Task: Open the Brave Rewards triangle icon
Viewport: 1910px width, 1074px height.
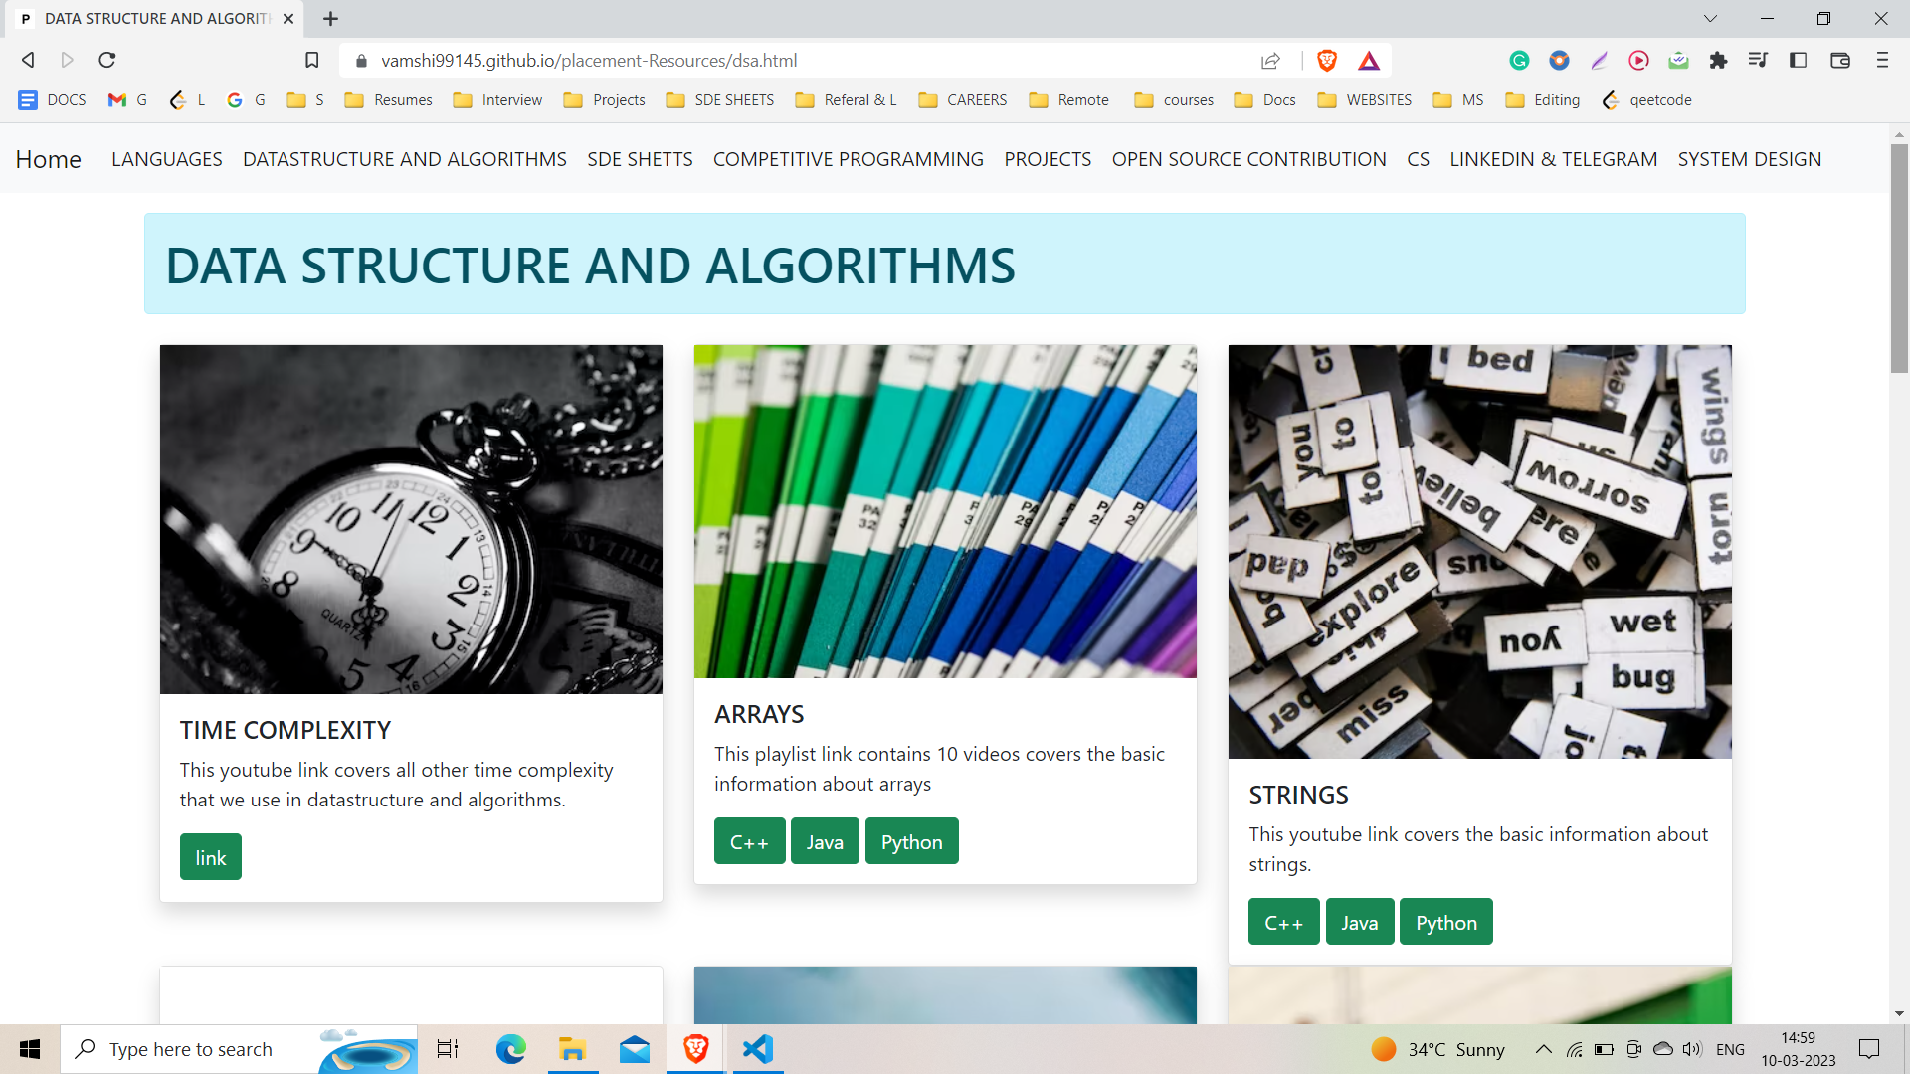Action: click(1369, 61)
